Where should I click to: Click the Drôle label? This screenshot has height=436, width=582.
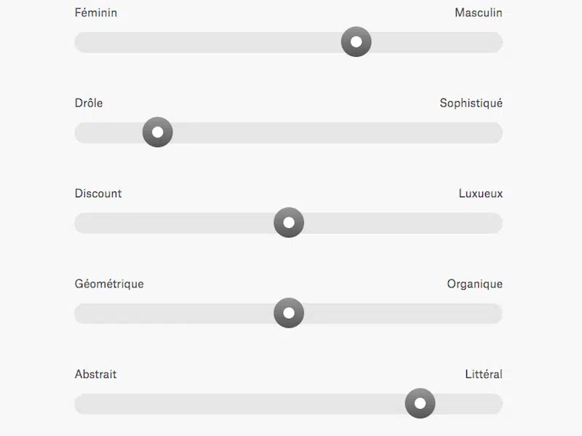point(89,103)
